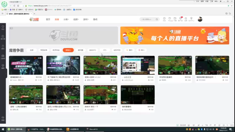This screenshot has width=235, height=132.
Task: Open the notification bell icon
Action: [x=186, y=19]
